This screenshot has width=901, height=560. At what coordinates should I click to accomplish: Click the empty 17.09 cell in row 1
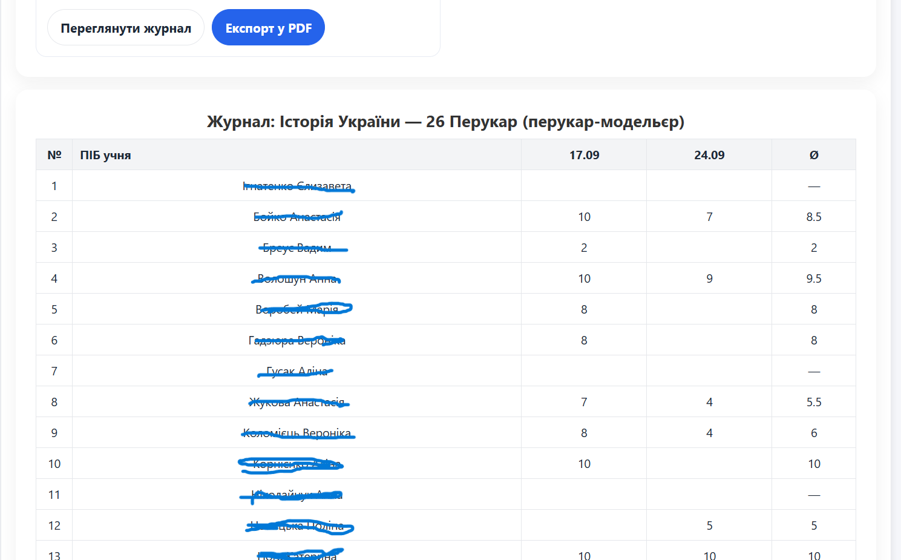click(x=584, y=186)
